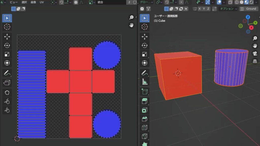260x146 pixels.
Task: Open the UV pivot point dropdown
Action: point(53,2)
